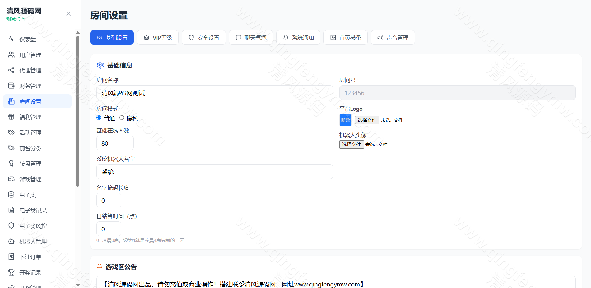Click the 转盘管理 award icon
591x288 pixels.
coord(11,164)
